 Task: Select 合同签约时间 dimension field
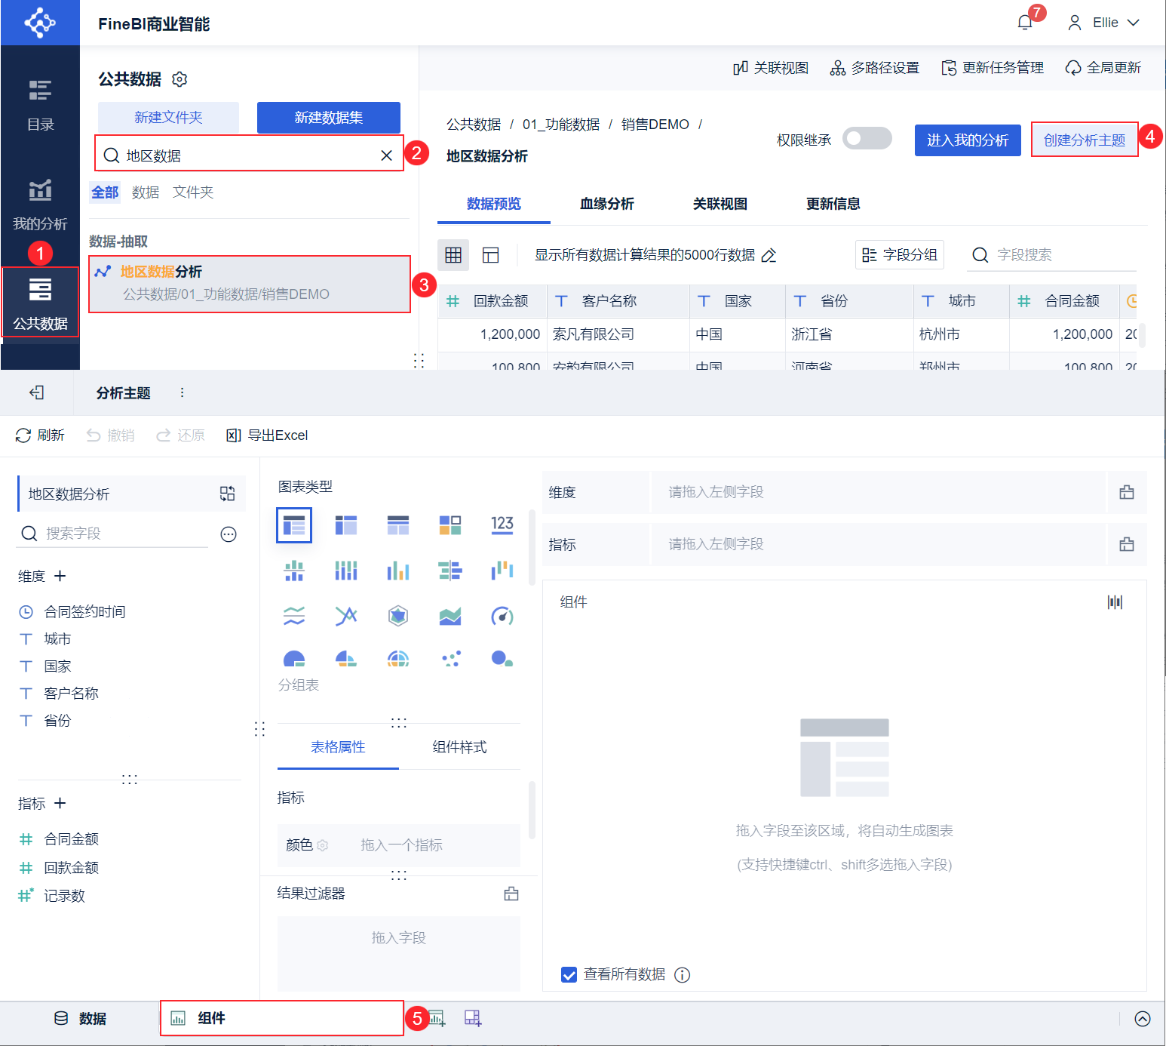(72, 612)
